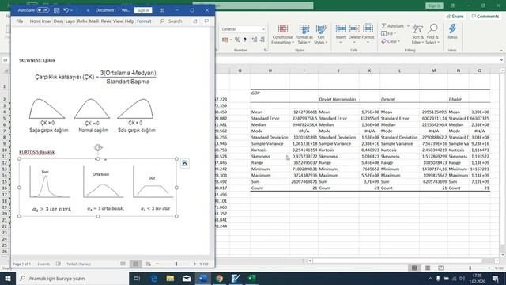The image size is (506, 285).
Task: Switch to the References tab in Word
Action: [82, 21]
